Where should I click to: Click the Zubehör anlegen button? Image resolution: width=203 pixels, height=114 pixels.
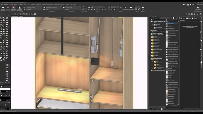[x=154, y=109]
